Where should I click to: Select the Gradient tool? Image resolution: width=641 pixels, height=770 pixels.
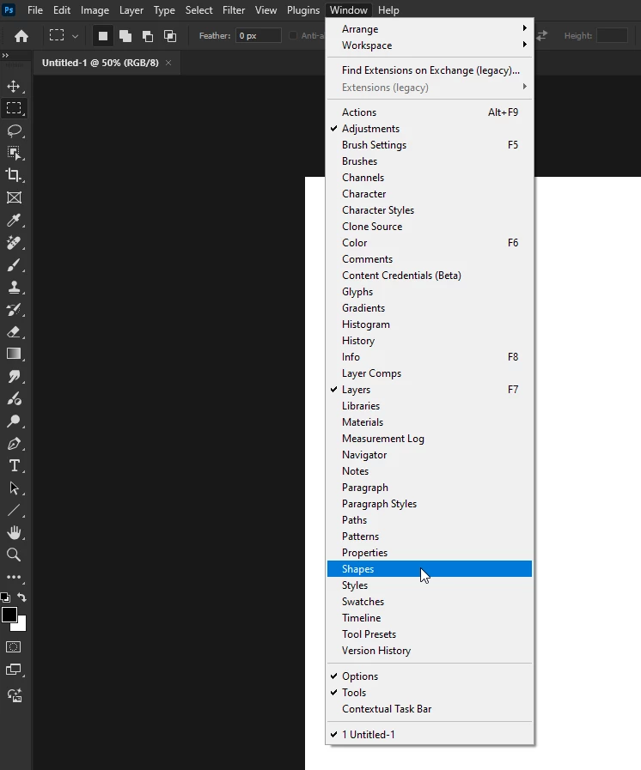click(x=14, y=354)
